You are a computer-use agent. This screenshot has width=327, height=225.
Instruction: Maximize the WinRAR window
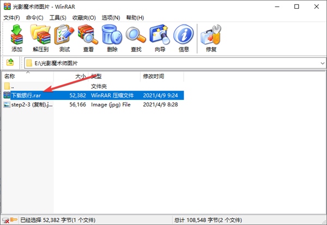click(296, 7)
